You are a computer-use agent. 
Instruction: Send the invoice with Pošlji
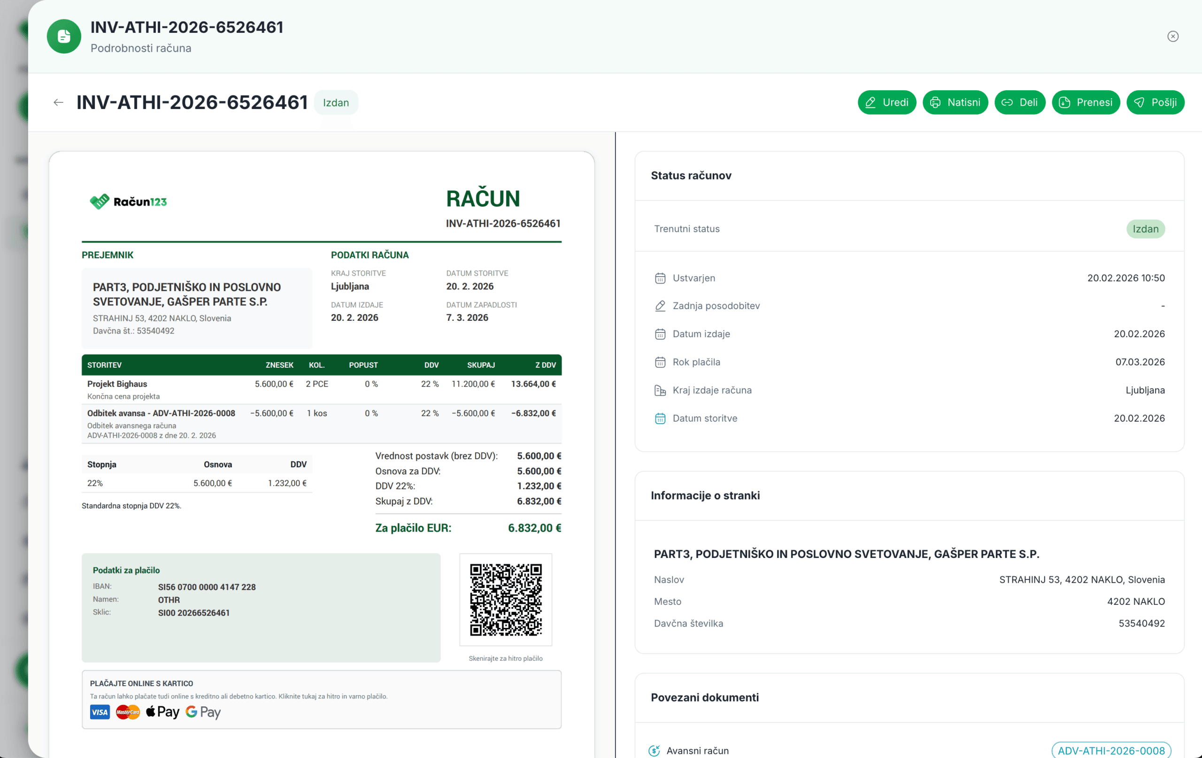(x=1155, y=102)
